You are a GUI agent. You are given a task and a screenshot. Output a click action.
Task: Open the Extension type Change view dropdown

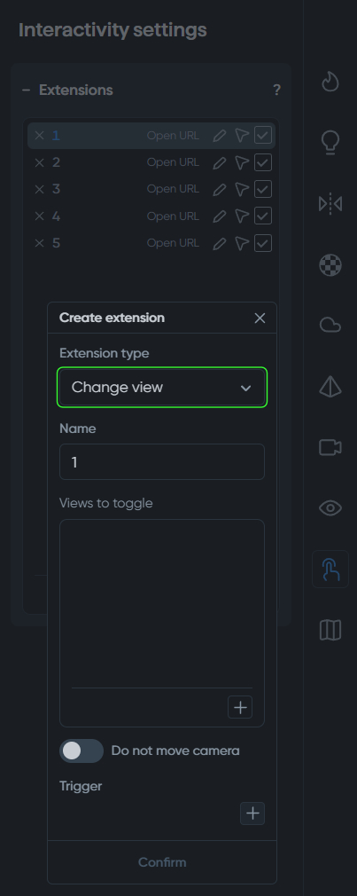click(x=162, y=388)
